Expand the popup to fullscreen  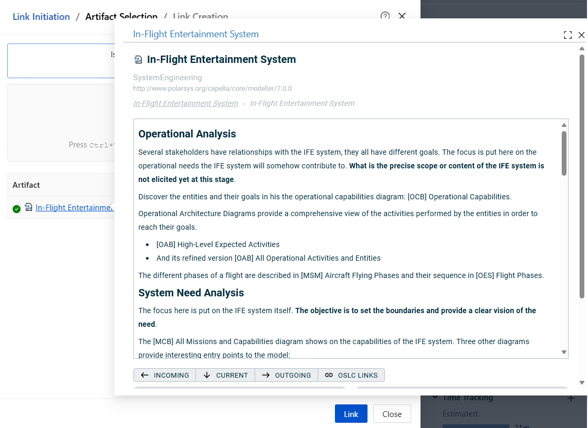[x=568, y=35]
